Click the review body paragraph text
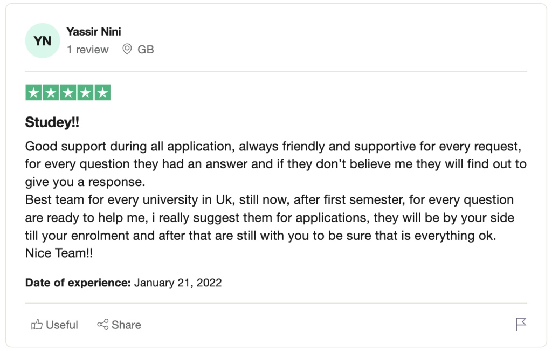This screenshot has height=351, width=552. coord(275,199)
